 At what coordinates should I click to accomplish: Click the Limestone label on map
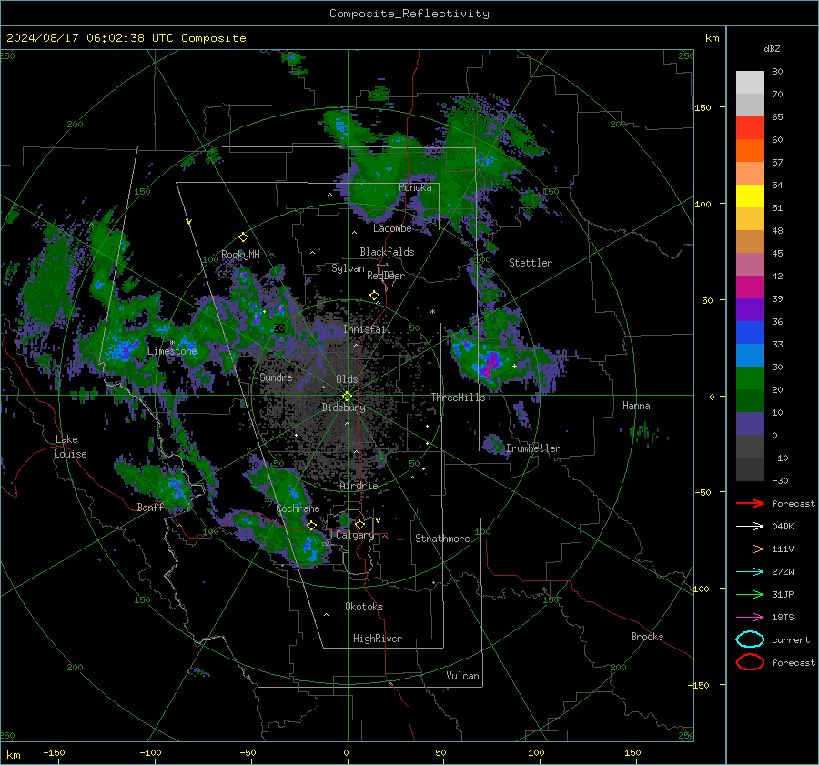point(172,351)
